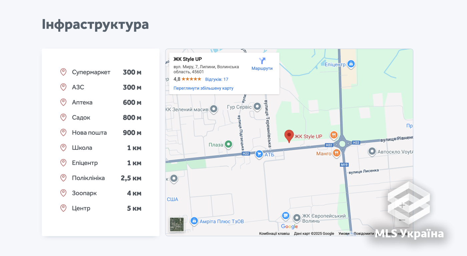Click the pin icon beside Аптека

[x=63, y=102]
